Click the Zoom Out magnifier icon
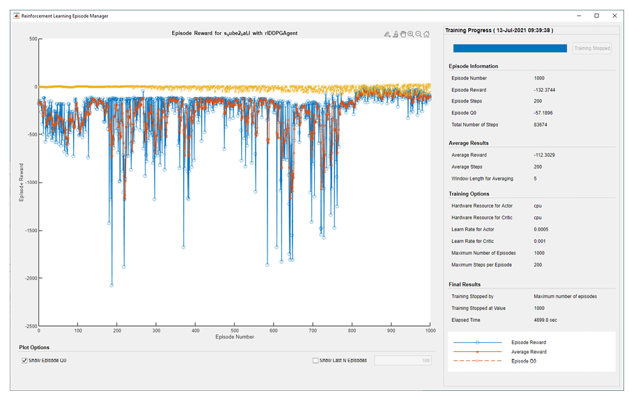629x395 pixels. pos(419,33)
